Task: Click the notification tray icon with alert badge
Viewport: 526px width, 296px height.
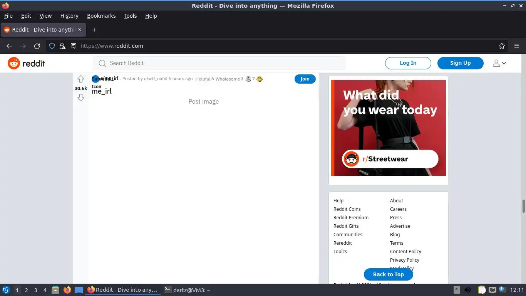Action: [503, 290]
